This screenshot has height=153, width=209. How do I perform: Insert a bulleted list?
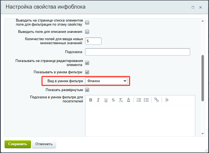click(x=146, y=100)
